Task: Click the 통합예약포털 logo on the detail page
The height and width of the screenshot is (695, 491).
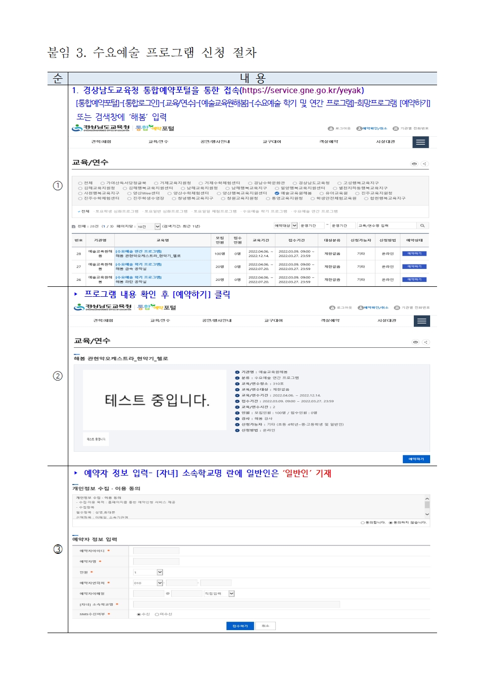Action: [x=156, y=307]
